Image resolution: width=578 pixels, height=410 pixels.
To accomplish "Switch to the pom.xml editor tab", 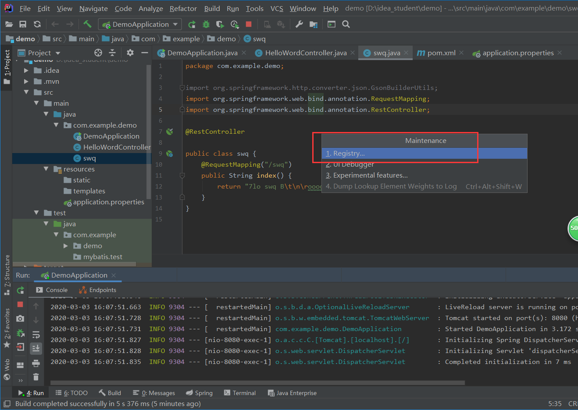I will point(441,53).
